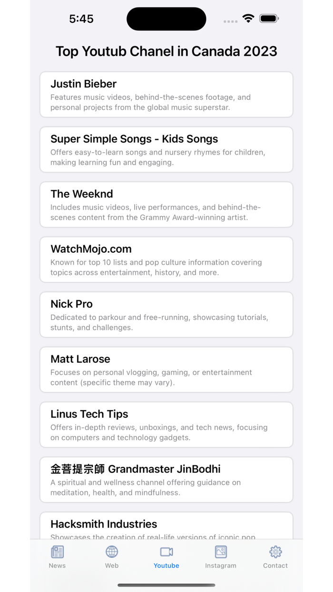The height and width of the screenshot is (592, 333).
Task: Tap the Grandmaster JinBodhi channel
Action: pyautogui.click(x=166, y=480)
